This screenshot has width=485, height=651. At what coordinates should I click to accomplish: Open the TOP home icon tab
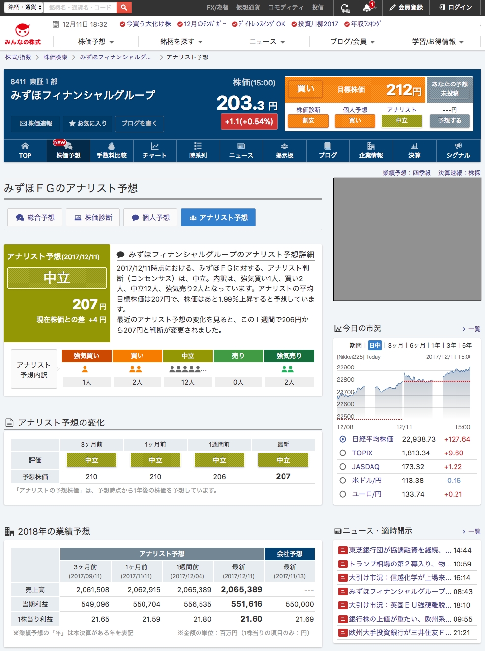[x=25, y=150]
